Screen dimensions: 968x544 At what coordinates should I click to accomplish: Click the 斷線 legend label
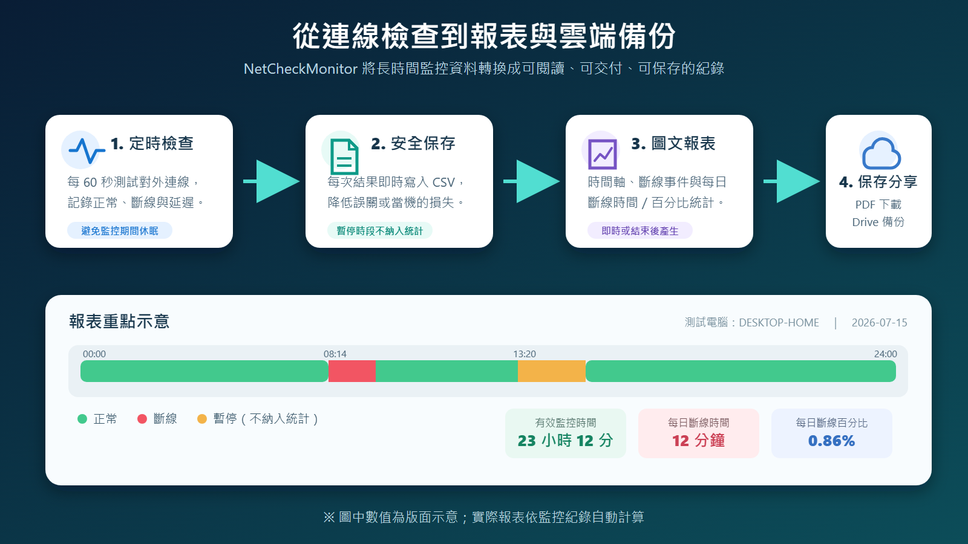(x=165, y=419)
